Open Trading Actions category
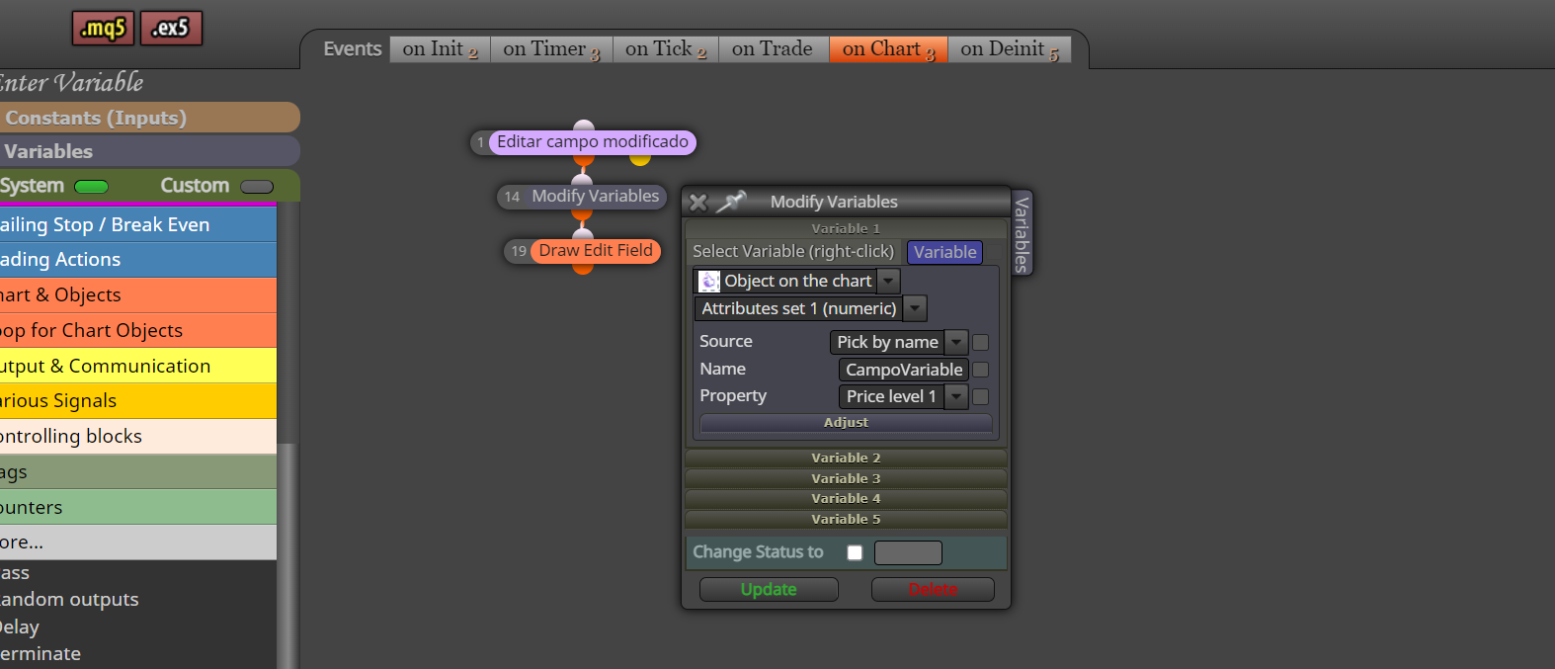The height and width of the screenshot is (669, 1555). [x=138, y=260]
